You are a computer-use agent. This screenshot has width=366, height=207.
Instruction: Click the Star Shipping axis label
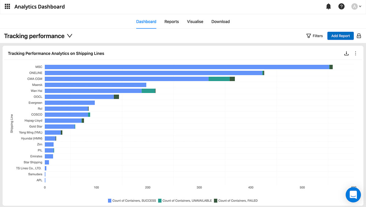tap(33, 162)
